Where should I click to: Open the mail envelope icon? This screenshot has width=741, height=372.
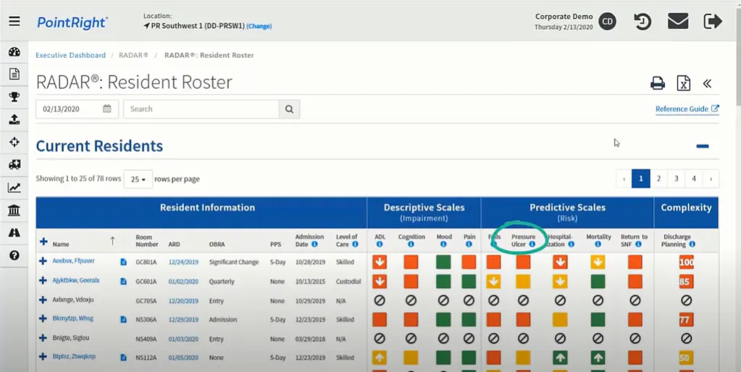(x=678, y=21)
